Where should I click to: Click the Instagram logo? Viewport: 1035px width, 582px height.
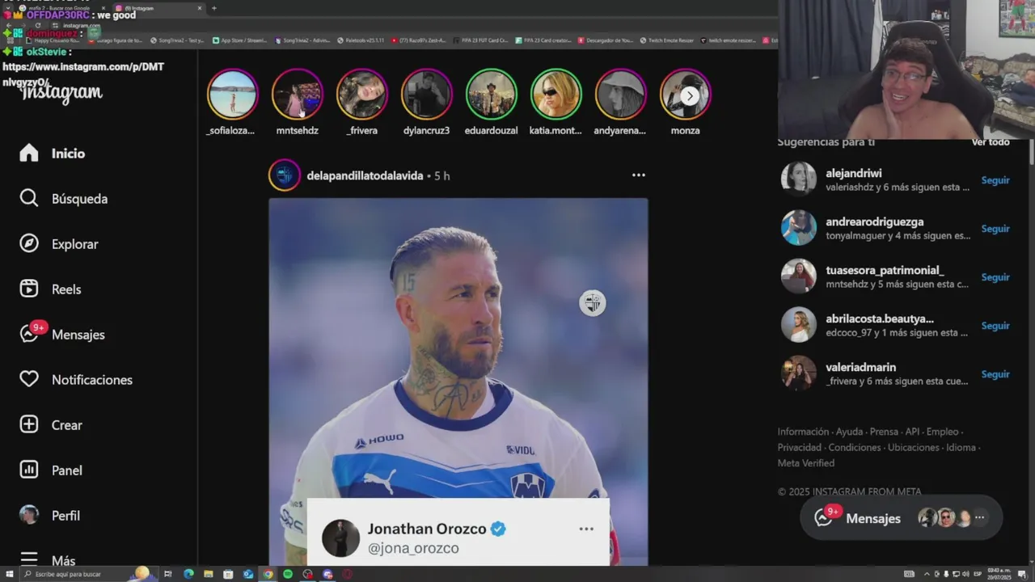click(x=61, y=92)
